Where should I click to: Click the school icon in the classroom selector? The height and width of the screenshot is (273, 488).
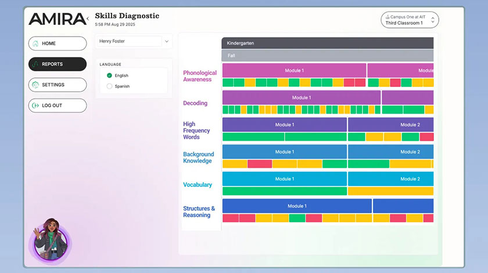[387, 17]
